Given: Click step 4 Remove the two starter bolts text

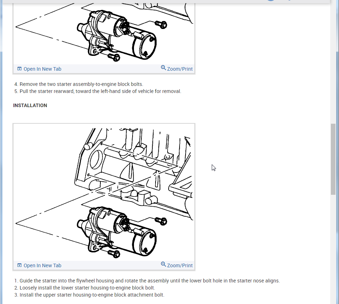Looking at the screenshot, I should (79, 84).
